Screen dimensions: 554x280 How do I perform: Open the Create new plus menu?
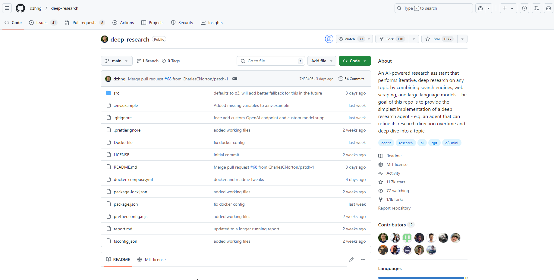tap(508, 8)
